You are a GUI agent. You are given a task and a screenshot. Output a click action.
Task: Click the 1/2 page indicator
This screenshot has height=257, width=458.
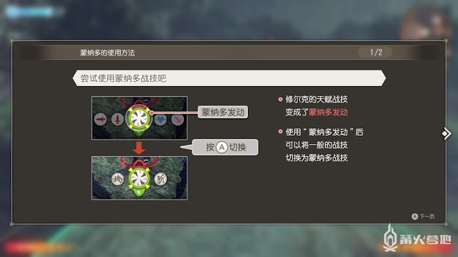[x=376, y=52]
